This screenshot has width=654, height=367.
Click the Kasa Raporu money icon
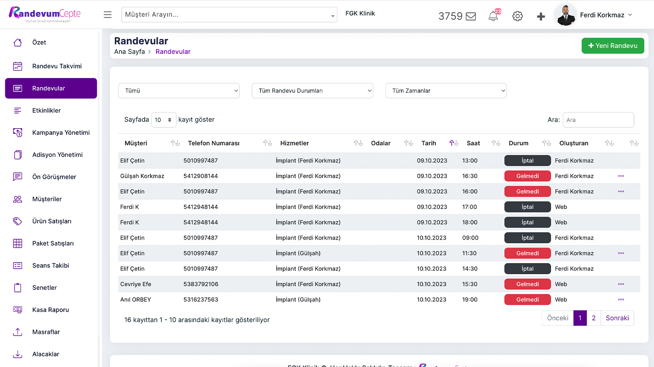18,310
